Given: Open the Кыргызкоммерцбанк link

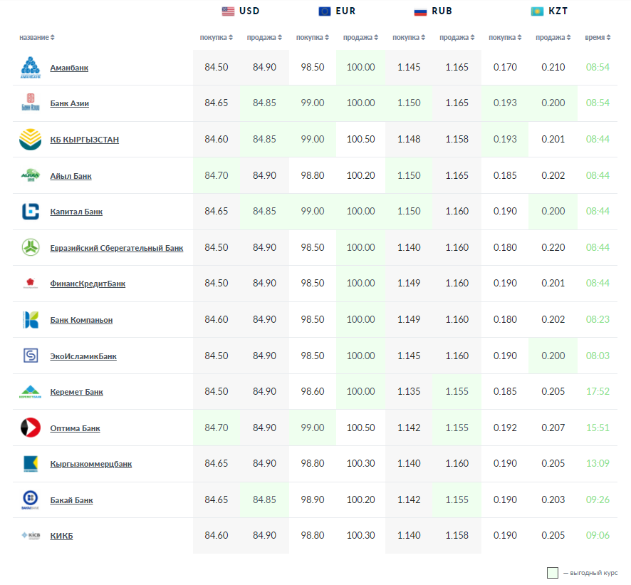Looking at the screenshot, I should point(90,465).
